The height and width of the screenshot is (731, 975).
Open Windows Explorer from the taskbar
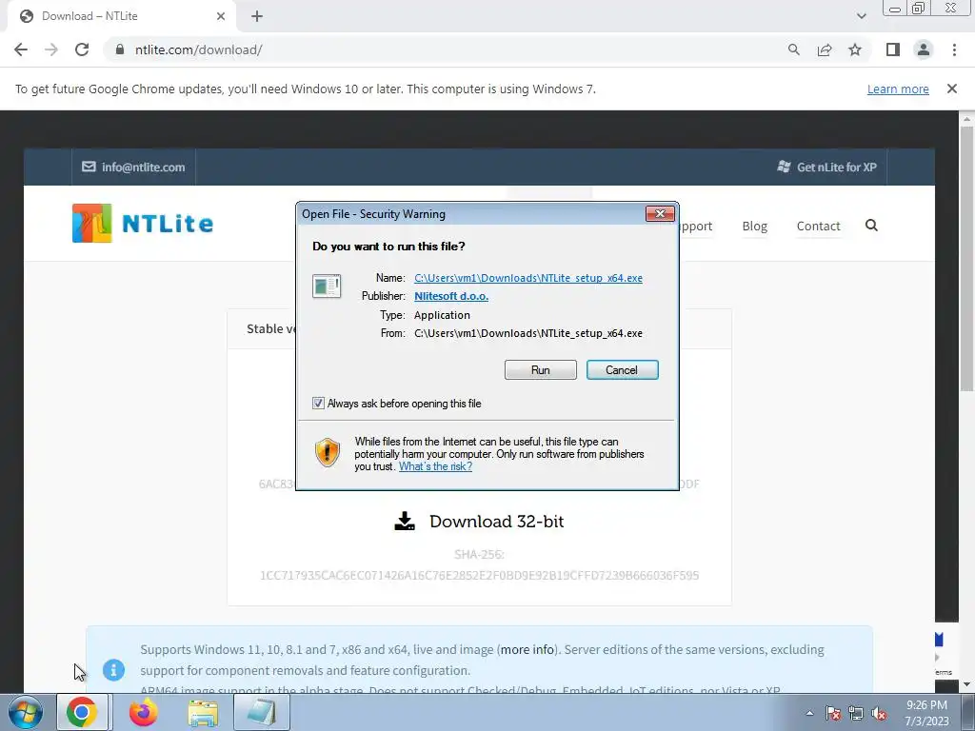coord(203,712)
